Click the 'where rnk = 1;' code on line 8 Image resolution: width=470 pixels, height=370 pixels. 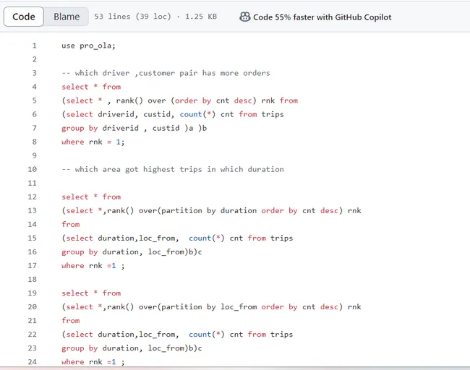[93, 142]
